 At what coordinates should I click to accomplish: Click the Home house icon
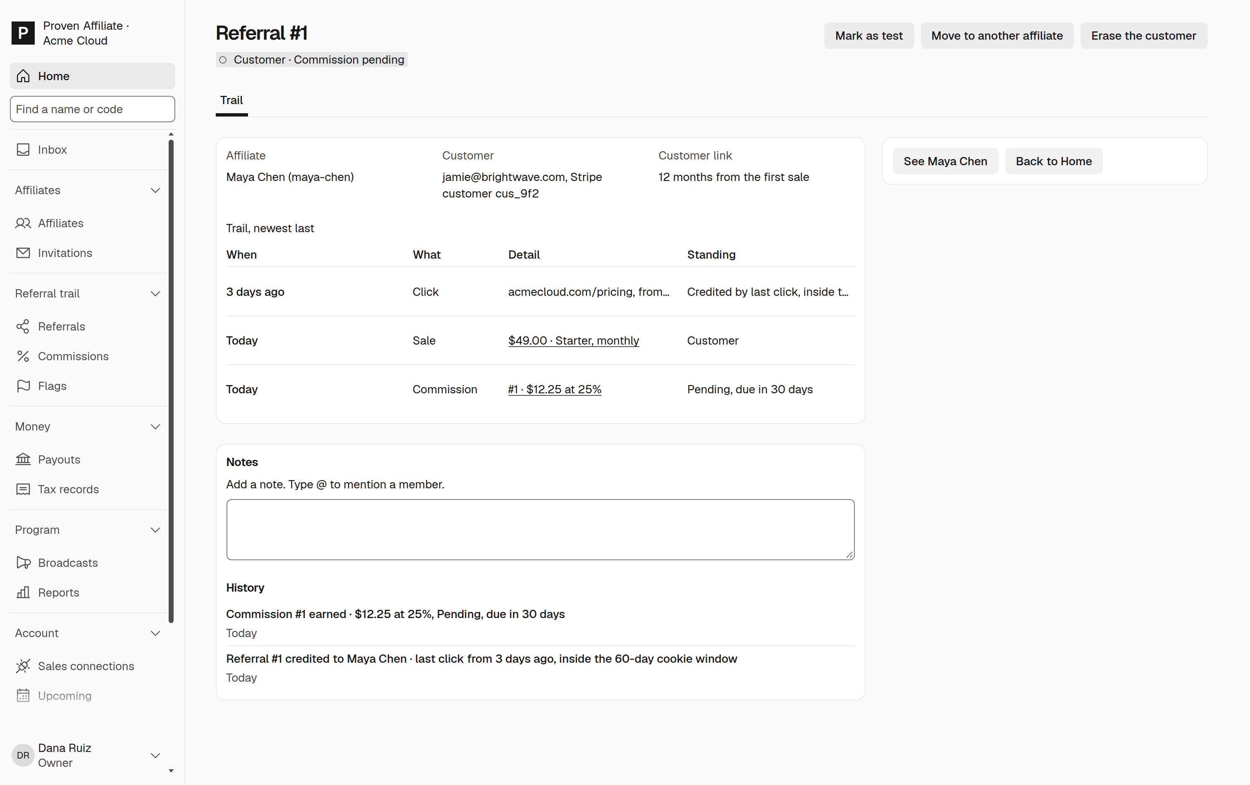[23, 76]
